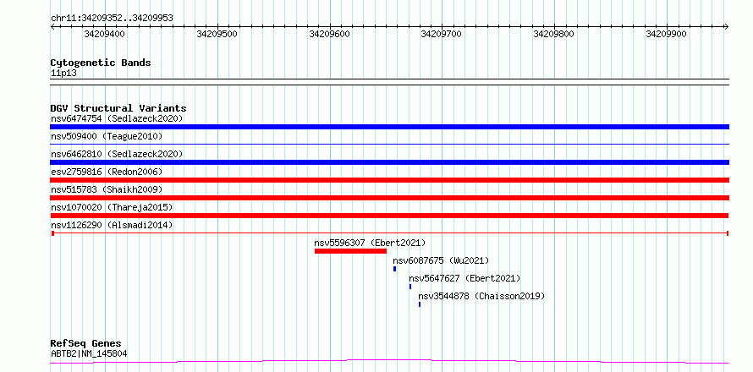Click the chr11:34209352..34209953 region label
Viewport: 753px width, 372px height.
pos(112,19)
